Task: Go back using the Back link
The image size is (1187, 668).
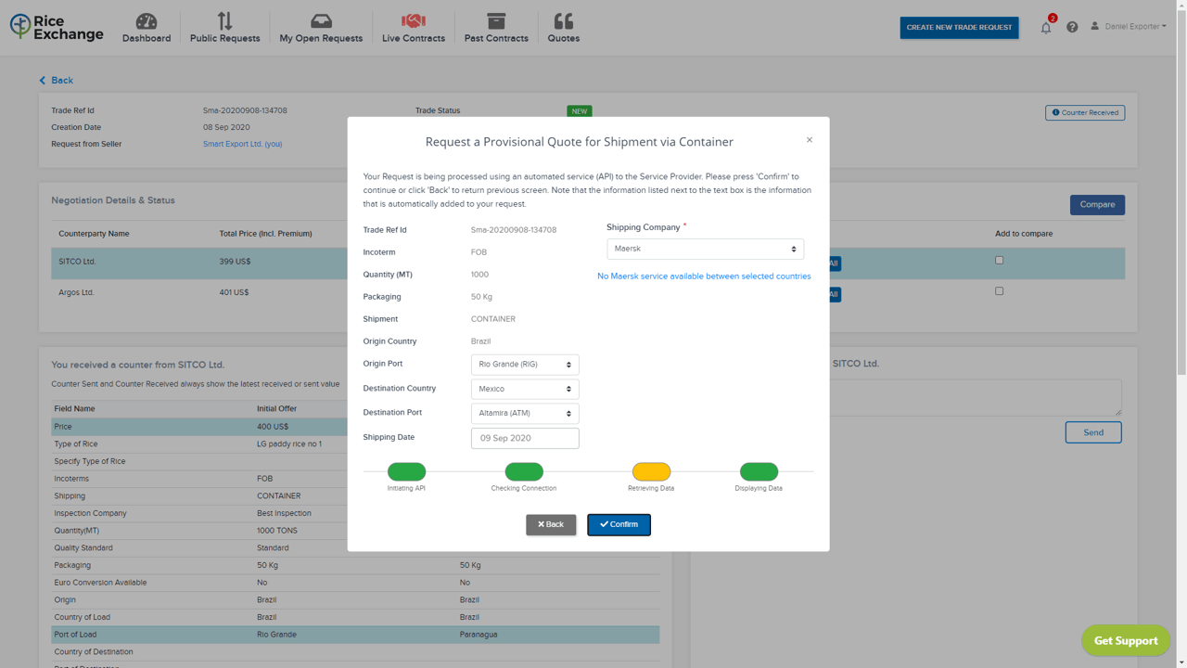Action: (x=57, y=81)
